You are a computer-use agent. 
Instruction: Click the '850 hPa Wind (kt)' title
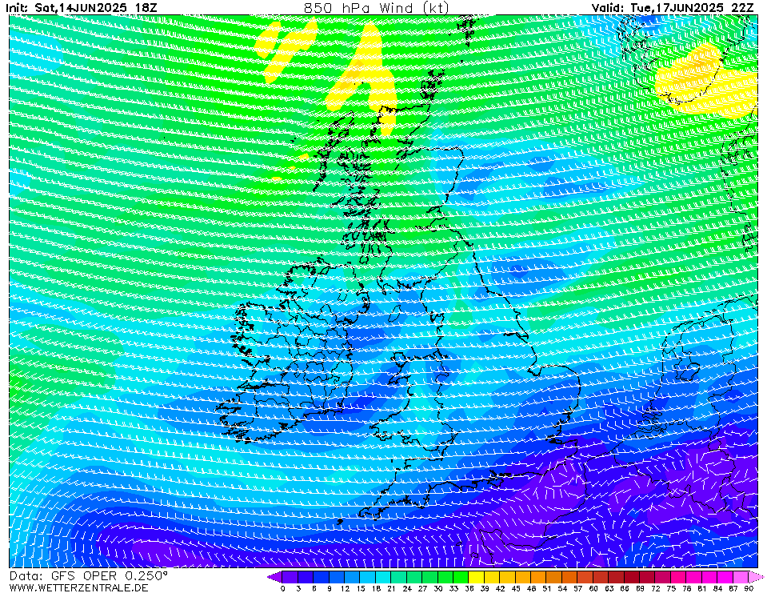tap(376, 7)
